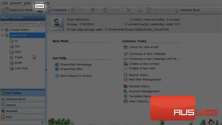The image size is (222, 125).
Task: Click the Search by Subject/From field
Action: pyautogui.click(x=23, y=24)
